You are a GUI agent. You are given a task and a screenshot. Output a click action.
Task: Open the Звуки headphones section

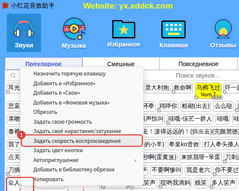click(x=24, y=33)
